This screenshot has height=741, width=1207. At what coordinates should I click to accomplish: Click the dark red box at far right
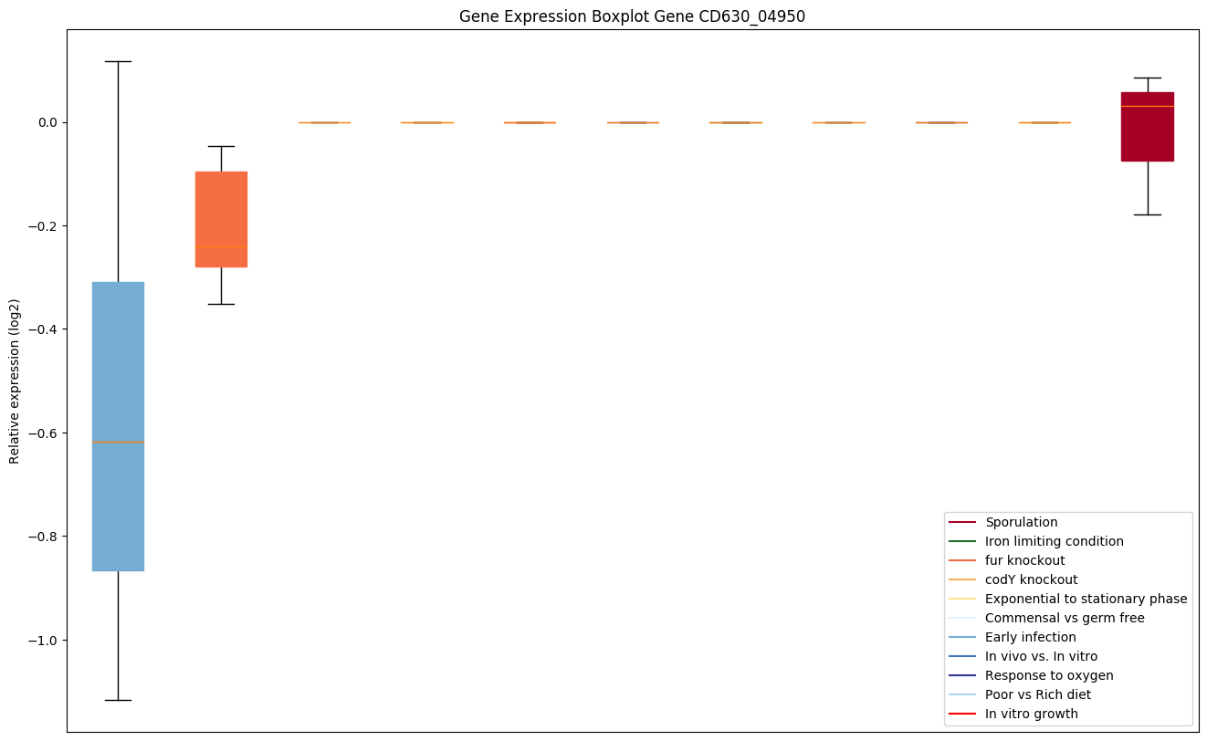click(x=1147, y=128)
